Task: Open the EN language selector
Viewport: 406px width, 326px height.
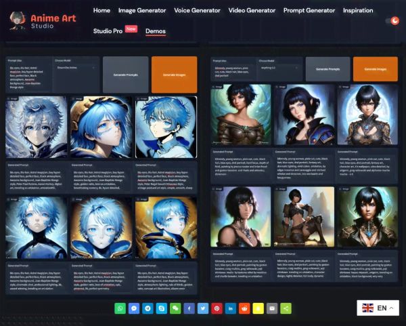Action: (380, 308)
